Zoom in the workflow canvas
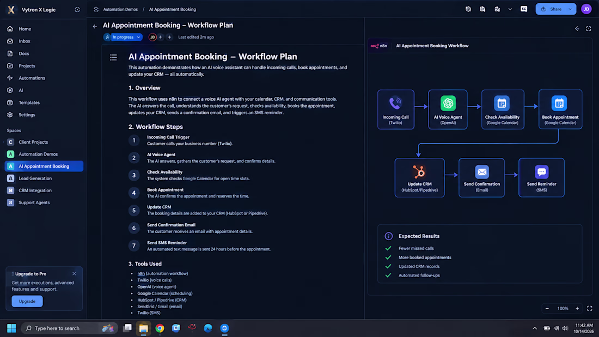The image size is (599, 337). (x=577, y=308)
